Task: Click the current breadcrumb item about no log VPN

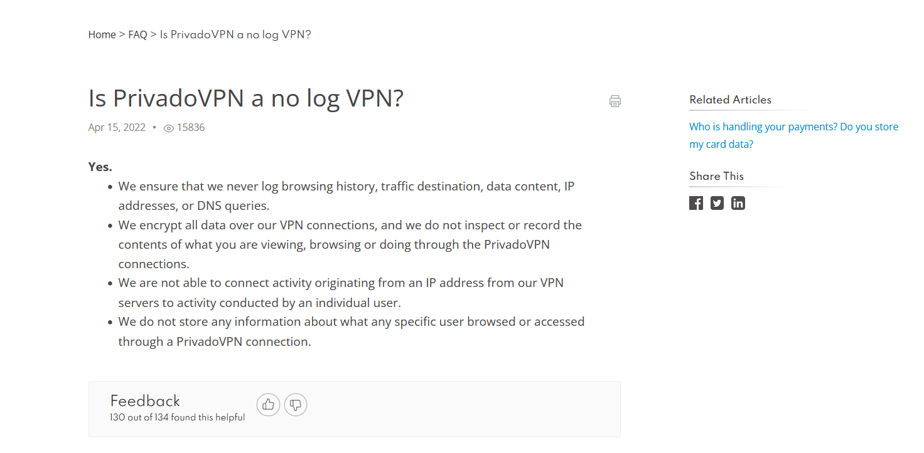Action: point(235,34)
